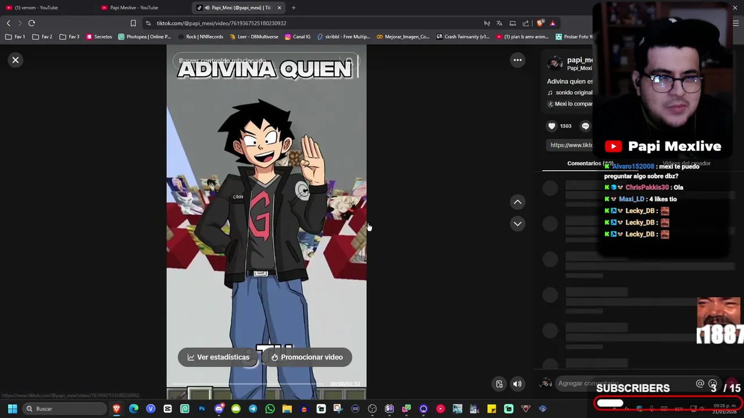Screen dimensions: 744x418
Task: Reload the page with the refresh icon
Action: (31, 23)
